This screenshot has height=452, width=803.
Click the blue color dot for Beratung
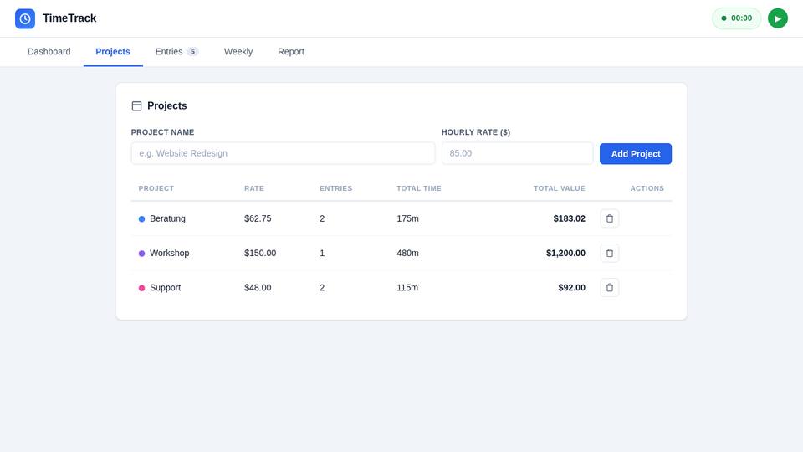[142, 218]
